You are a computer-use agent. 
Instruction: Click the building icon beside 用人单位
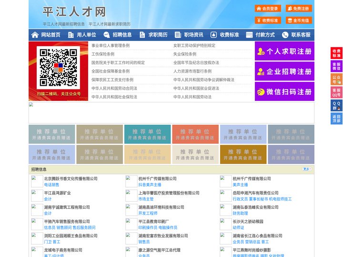(x=71, y=35)
